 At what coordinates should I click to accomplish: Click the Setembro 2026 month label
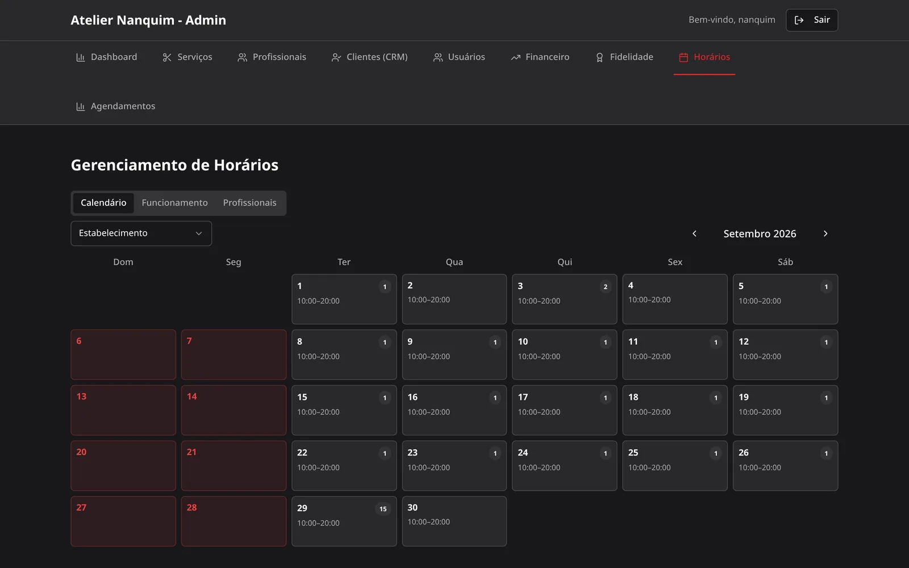pyautogui.click(x=760, y=233)
